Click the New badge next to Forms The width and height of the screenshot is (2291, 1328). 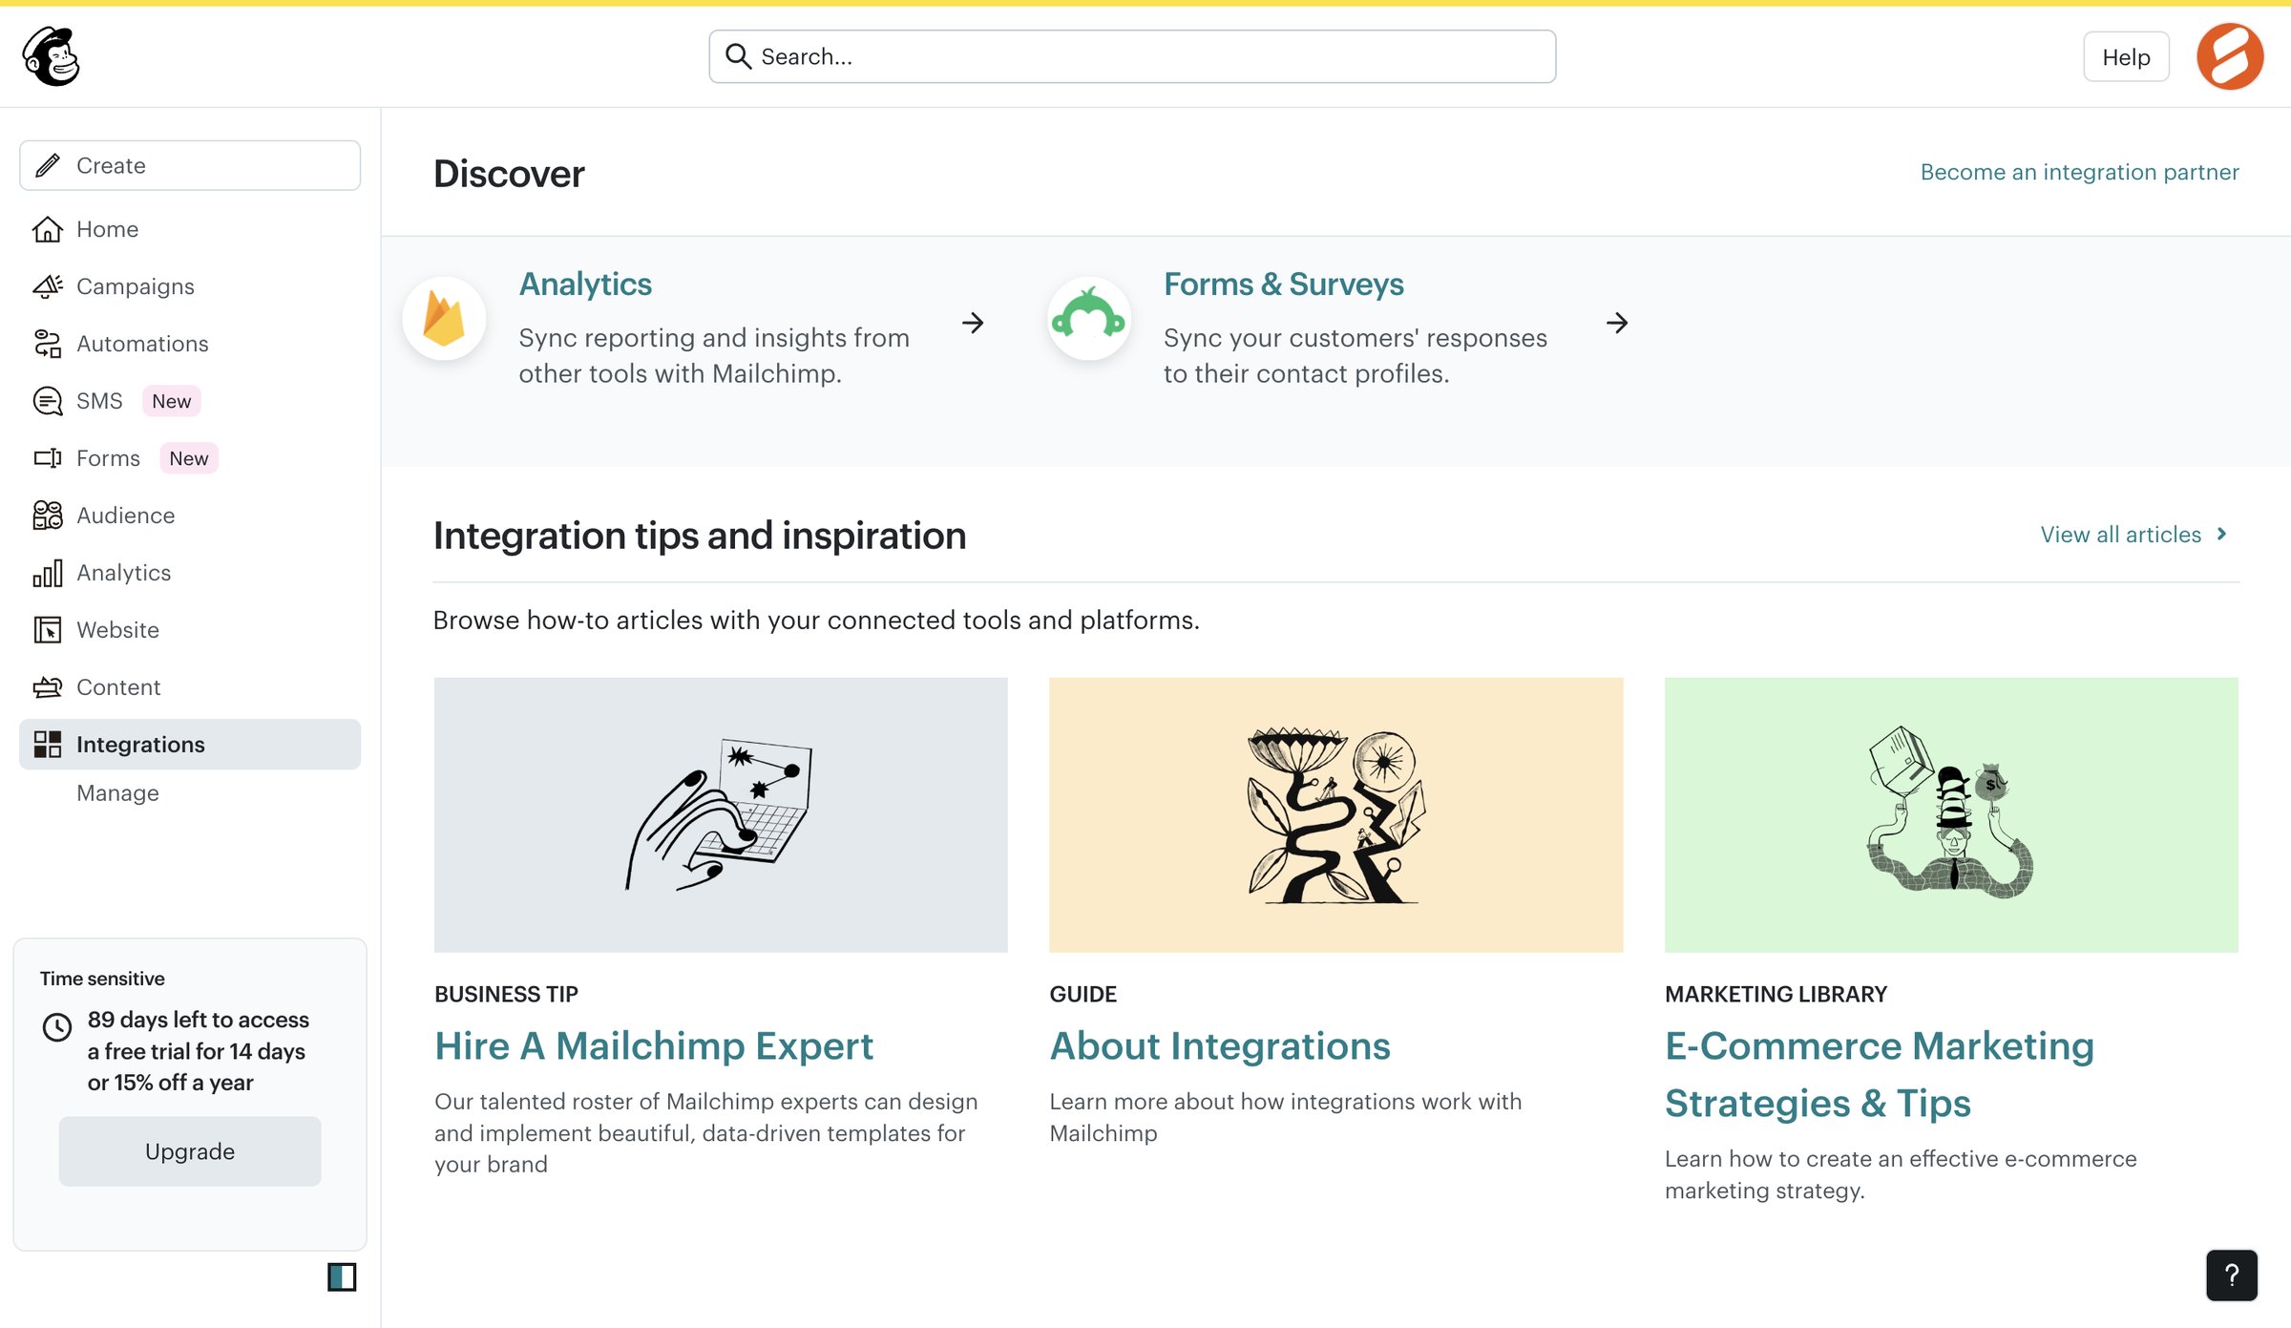point(189,458)
